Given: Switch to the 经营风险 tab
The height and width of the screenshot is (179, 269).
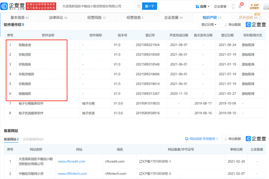Looking at the screenshot, I should tap(96, 18).
